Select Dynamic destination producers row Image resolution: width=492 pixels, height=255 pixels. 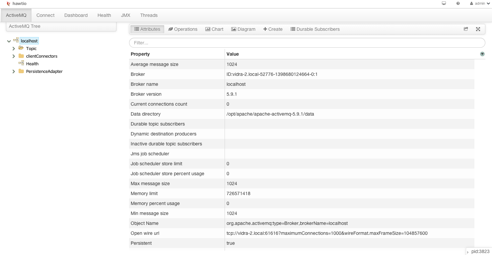coord(302,134)
